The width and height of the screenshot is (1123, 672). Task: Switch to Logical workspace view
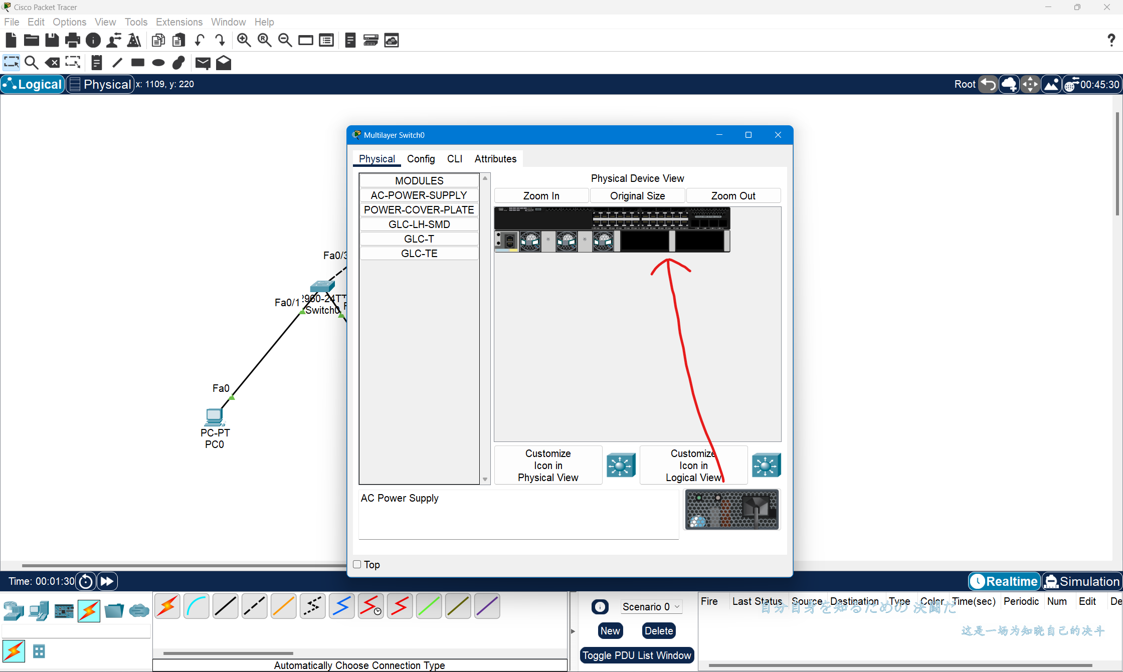33,84
